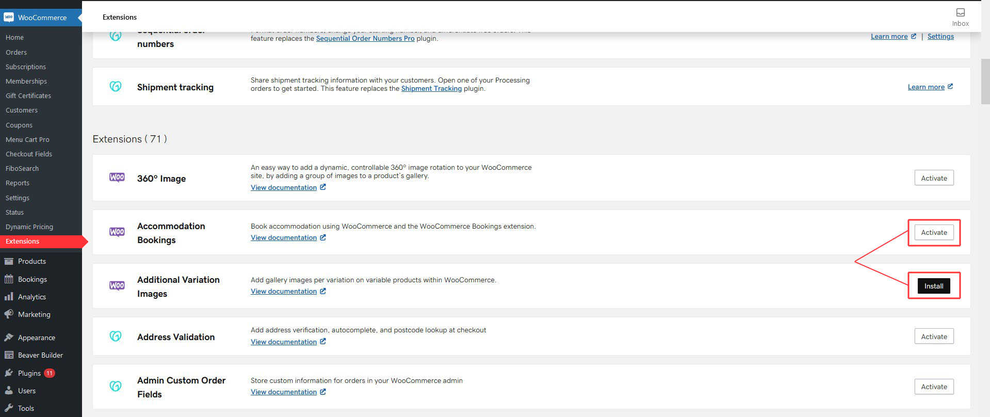The height and width of the screenshot is (417, 990).
Task: Activate the Accommodation Bookings extension
Action: [934, 232]
